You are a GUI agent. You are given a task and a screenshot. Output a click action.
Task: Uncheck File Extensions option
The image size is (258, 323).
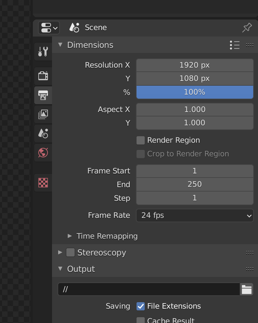click(141, 306)
